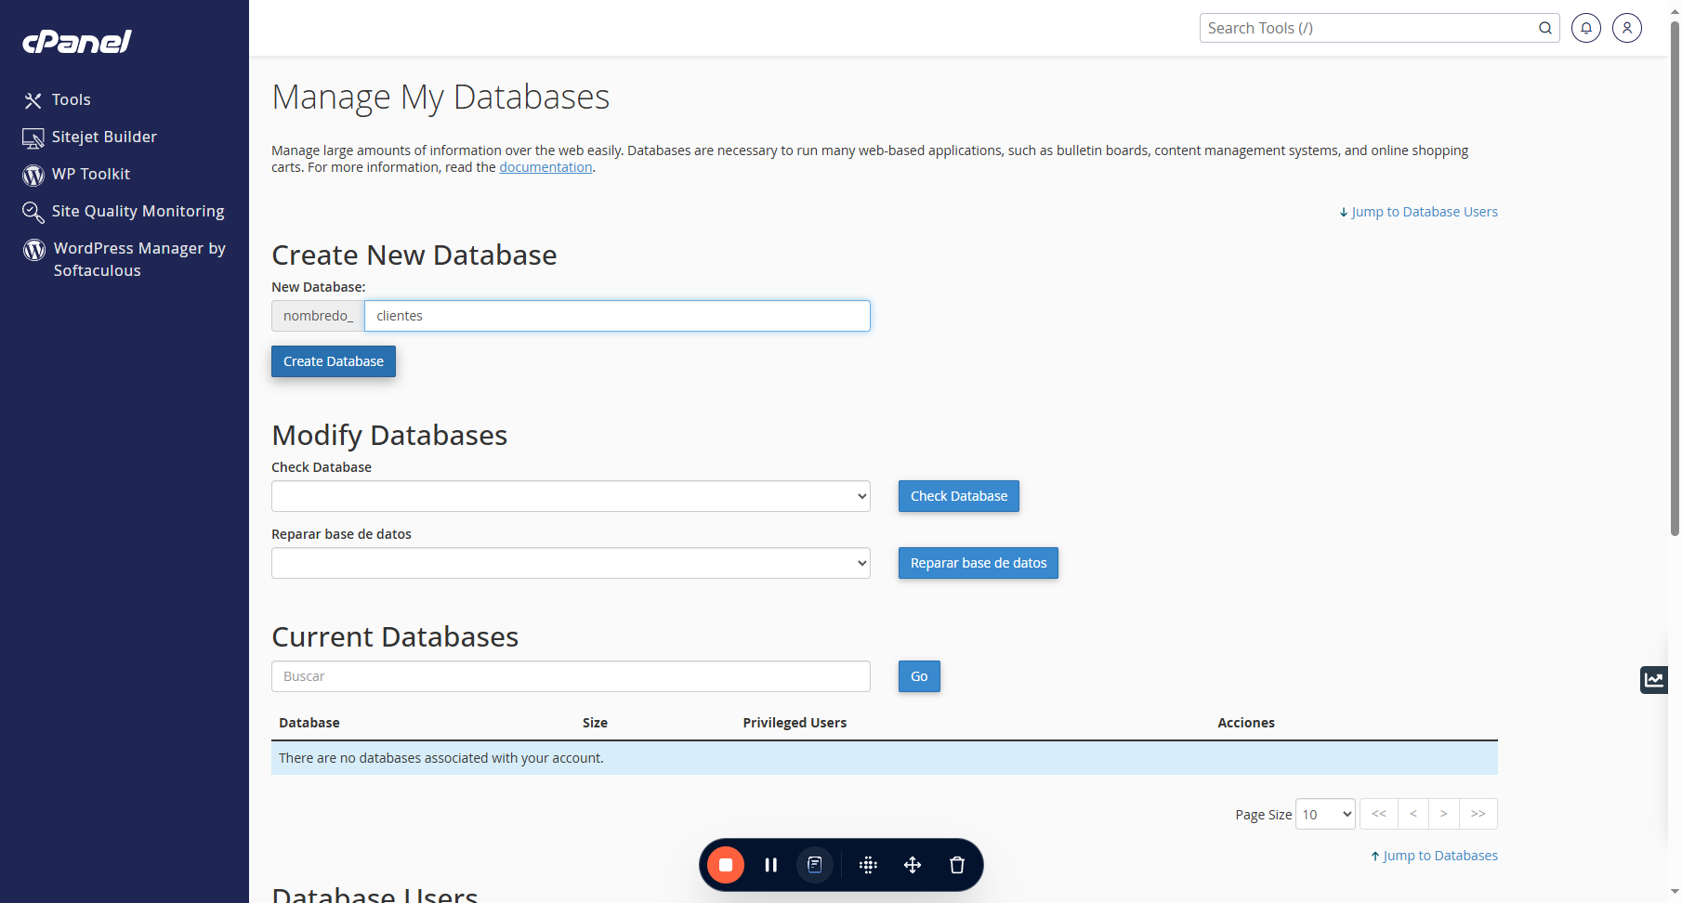Click the WP Toolkit WordPress icon
Viewport: 1682px width, 903px height.
[33, 175]
